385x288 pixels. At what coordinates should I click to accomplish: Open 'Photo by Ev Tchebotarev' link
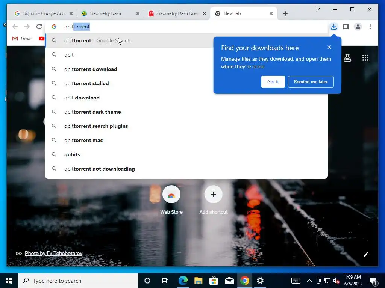pyautogui.click(x=53, y=253)
